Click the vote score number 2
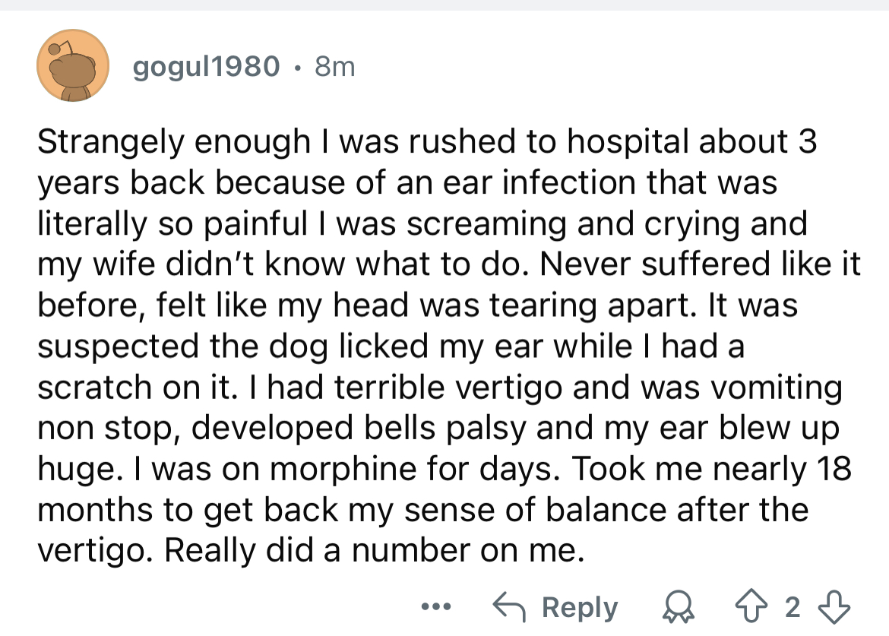Image resolution: width=889 pixels, height=636 pixels. (793, 607)
